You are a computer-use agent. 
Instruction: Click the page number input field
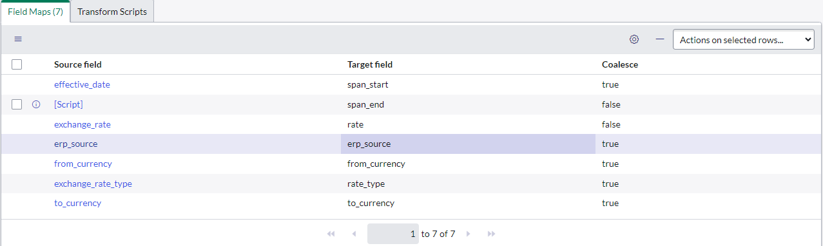(x=393, y=234)
